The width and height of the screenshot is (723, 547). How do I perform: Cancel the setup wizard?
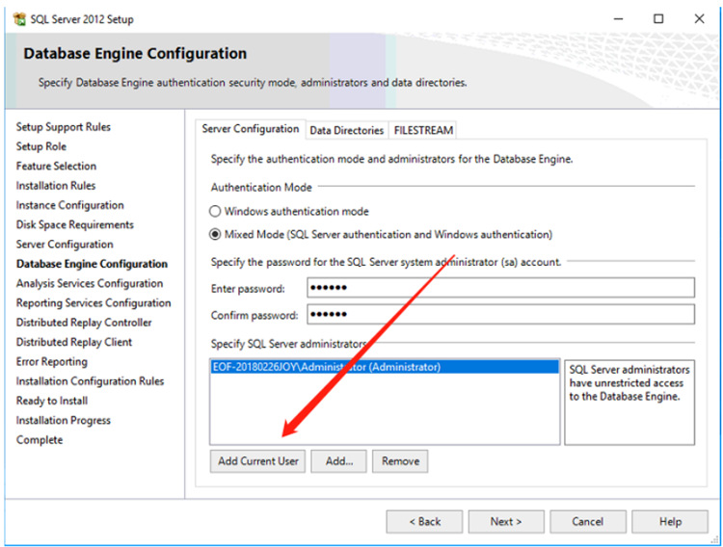588,522
